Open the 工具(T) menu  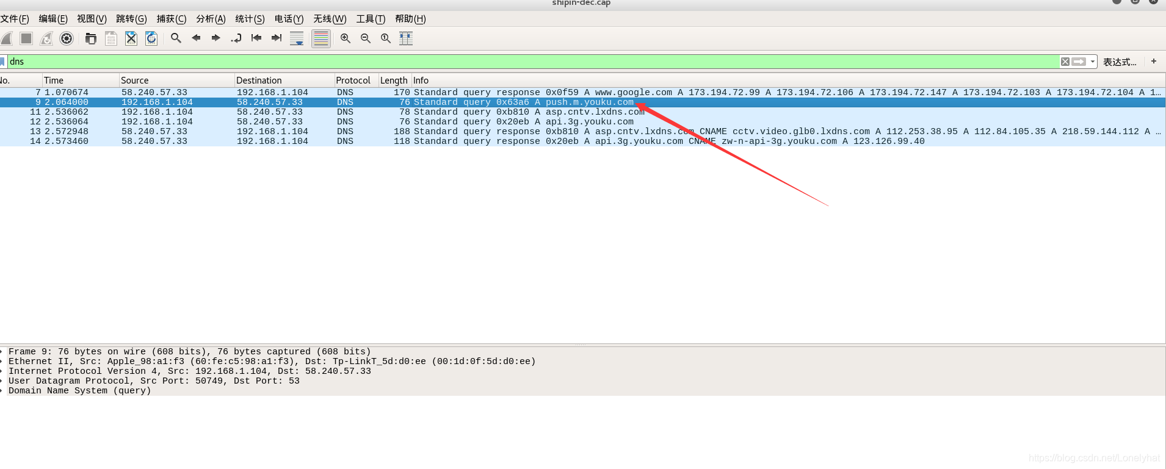pyautogui.click(x=371, y=19)
